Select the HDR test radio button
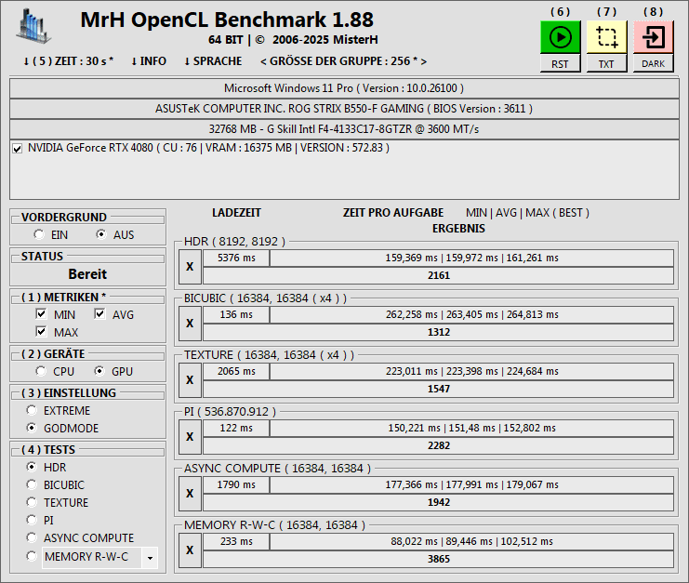Screen dimensions: 689x583 [x=32, y=467]
